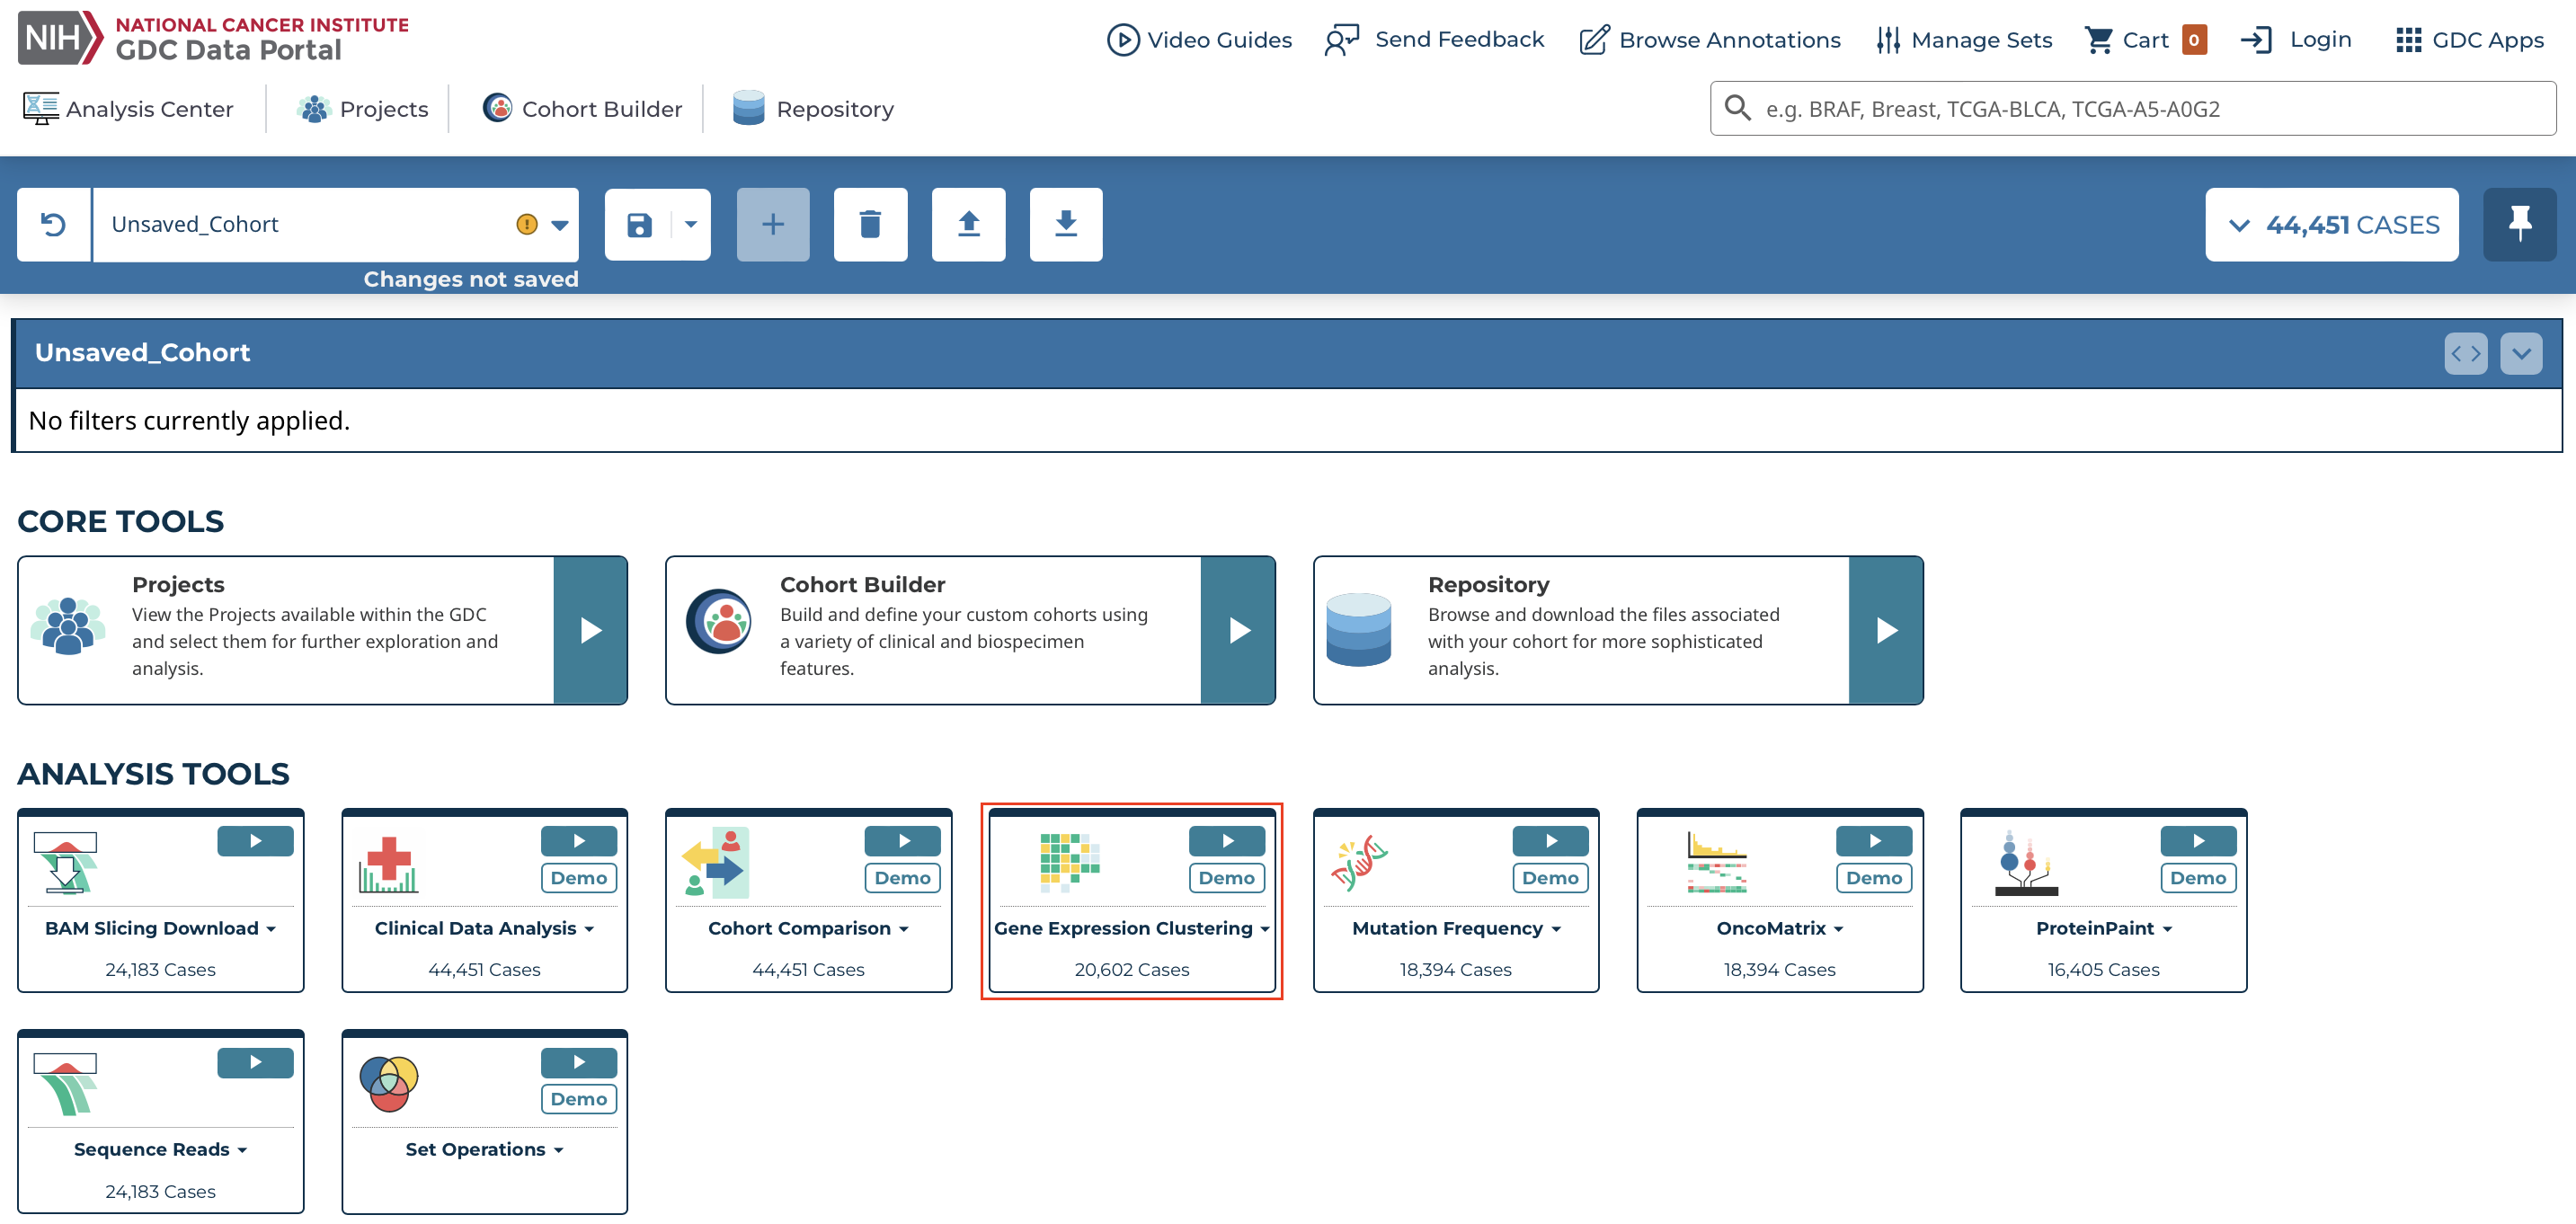Click the save cohort disk icon
This screenshot has width=2576, height=1224.
coord(639,225)
